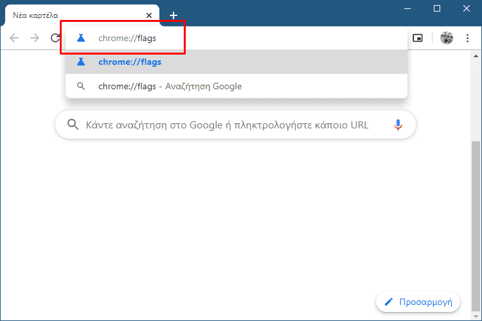Viewport: 482px width, 321px height.
Task: Click the Προσαρμογή customize button
Action: pos(418,302)
